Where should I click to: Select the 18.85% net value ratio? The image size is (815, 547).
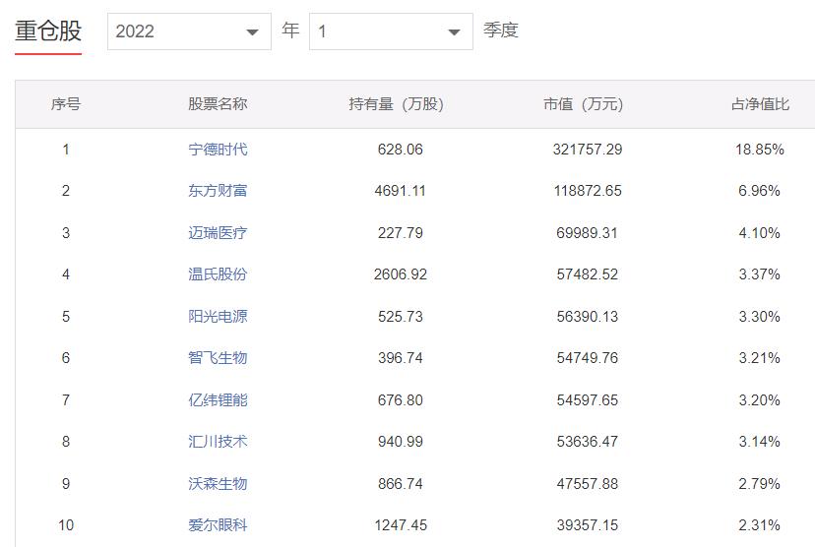(759, 150)
